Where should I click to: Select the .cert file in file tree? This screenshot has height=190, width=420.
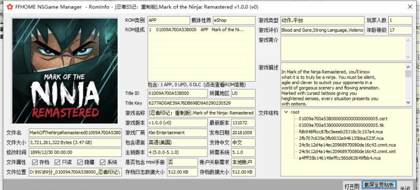(x=343, y=119)
